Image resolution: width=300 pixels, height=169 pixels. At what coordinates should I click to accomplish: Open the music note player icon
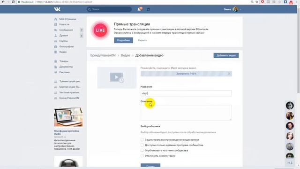tap(148, 9)
